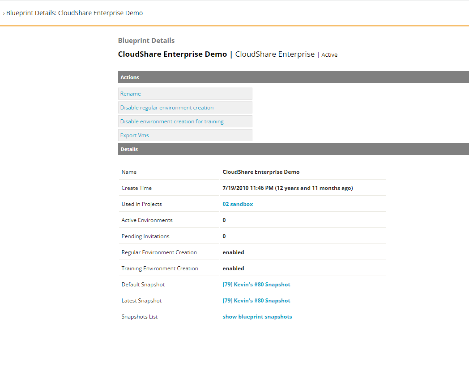Click the Name value CloudShare Enterprise Demo
Viewport: 469px width, 386px height.
pyautogui.click(x=261, y=172)
